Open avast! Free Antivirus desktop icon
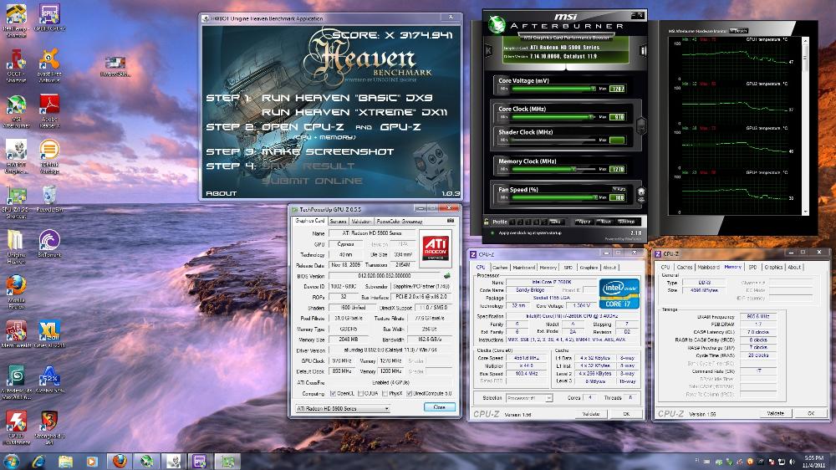The height and width of the screenshot is (470, 836). tap(49, 65)
